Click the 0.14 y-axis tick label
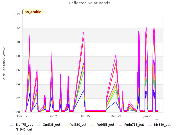 [x=17, y=14]
